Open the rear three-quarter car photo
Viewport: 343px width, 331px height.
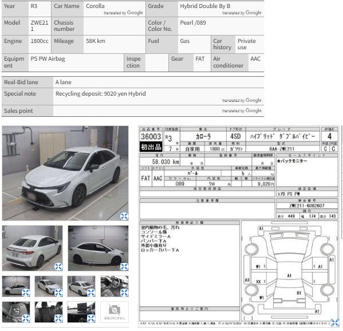tap(32, 249)
